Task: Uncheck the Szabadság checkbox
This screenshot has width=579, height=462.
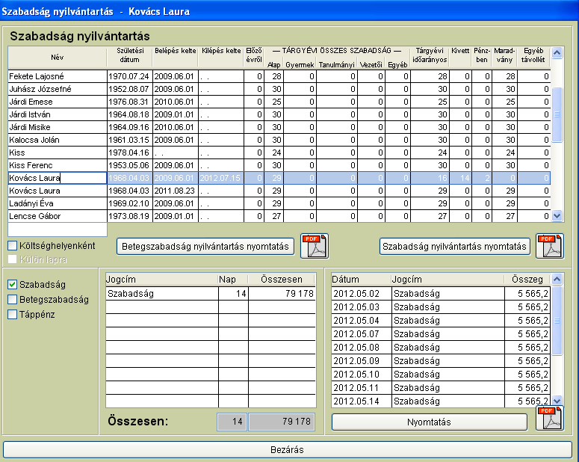Action: pos(13,284)
